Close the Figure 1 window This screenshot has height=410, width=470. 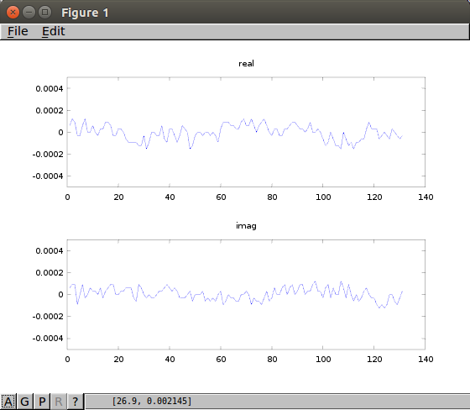(13, 13)
